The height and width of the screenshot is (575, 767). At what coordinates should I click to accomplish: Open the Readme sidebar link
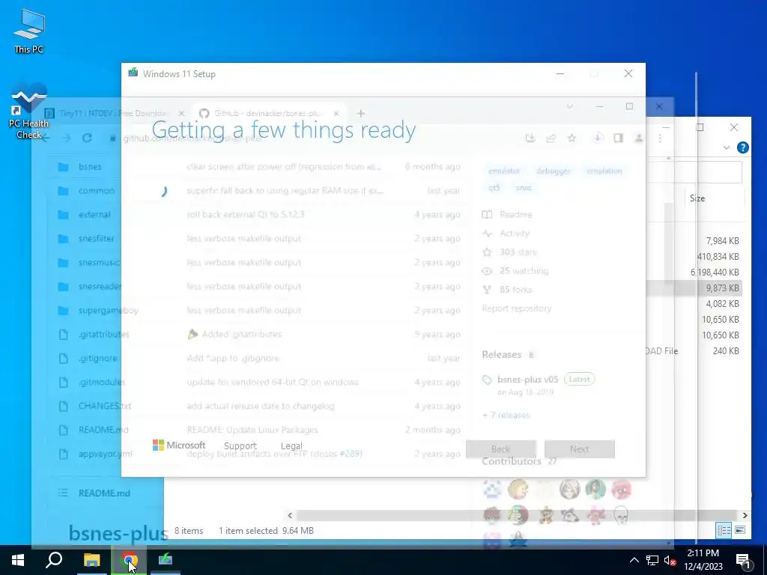[515, 215]
